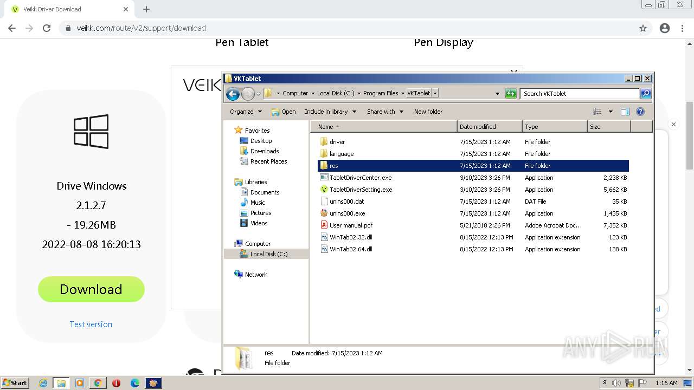Open Music library
This screenshot has width=694, height=390.
point(258,203)
